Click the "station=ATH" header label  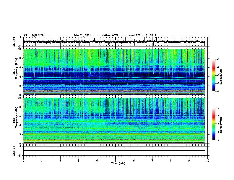click(110, 35)
